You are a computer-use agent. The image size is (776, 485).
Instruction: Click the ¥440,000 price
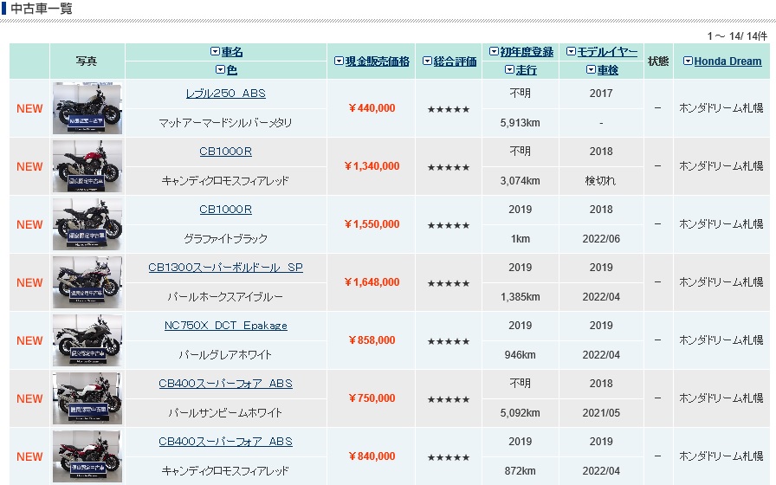coord(372,108)
